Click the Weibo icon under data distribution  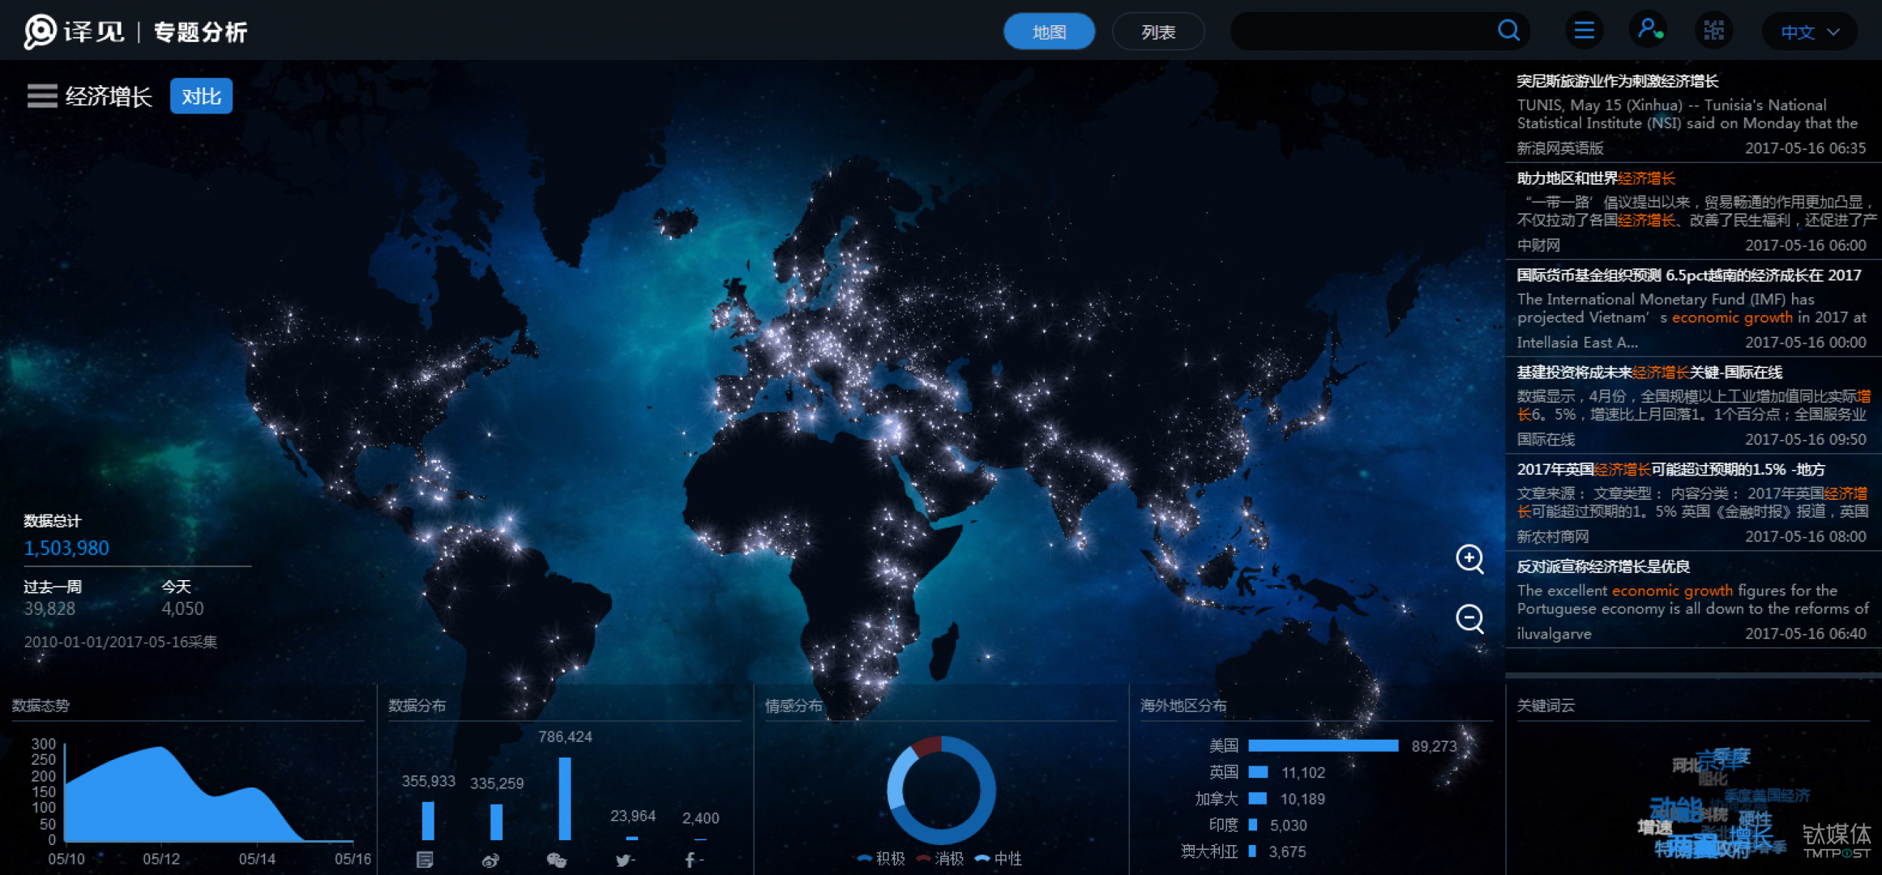click(490, 860)
